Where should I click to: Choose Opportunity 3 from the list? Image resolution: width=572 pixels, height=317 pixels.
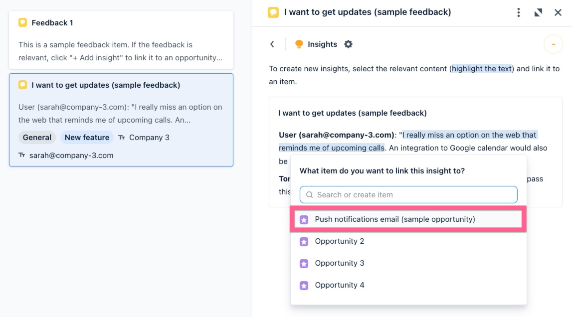(x=339, y=263)
